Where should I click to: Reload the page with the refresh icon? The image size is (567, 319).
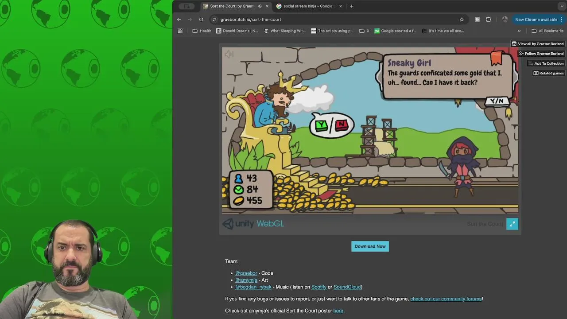201,19
